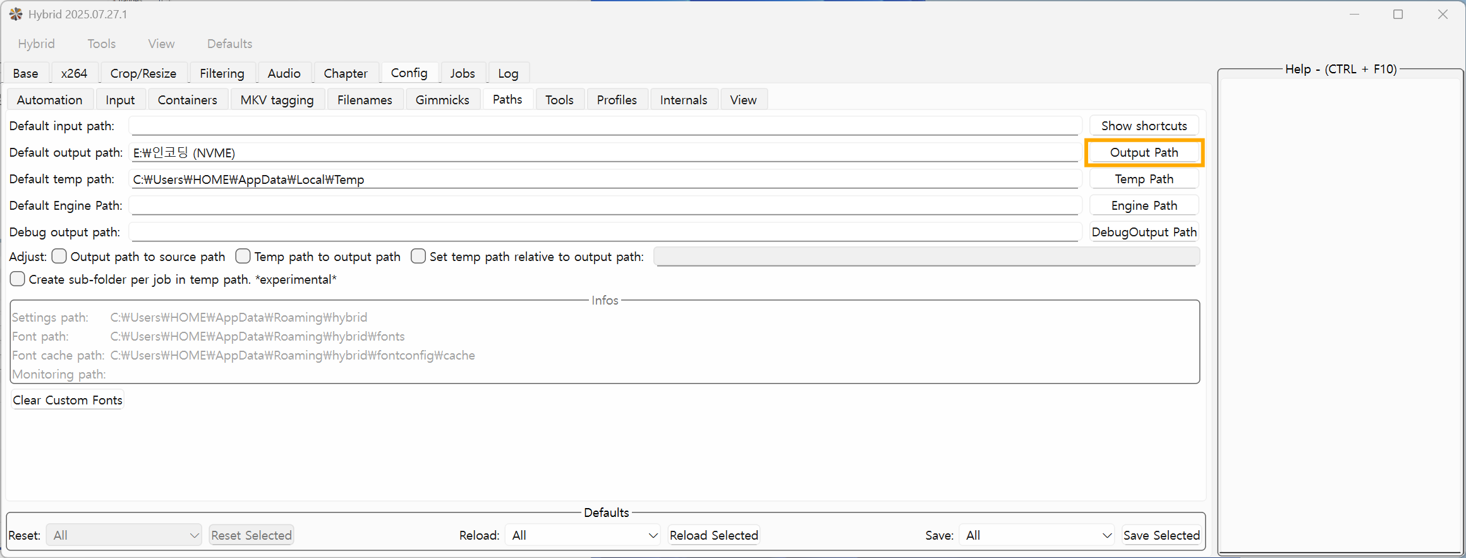Open the MKV tagging sub-tab
The width and height of the screenshot is (1466, 558).
point(277,100)
